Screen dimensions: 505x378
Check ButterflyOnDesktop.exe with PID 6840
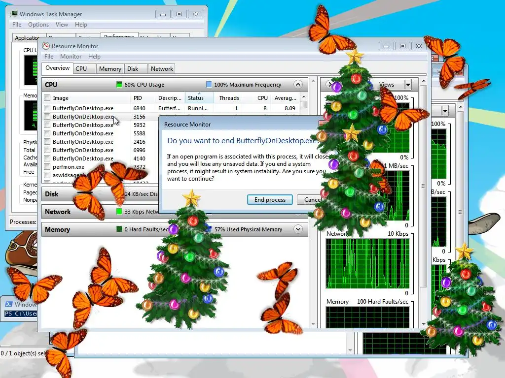(x=47, y=108)
